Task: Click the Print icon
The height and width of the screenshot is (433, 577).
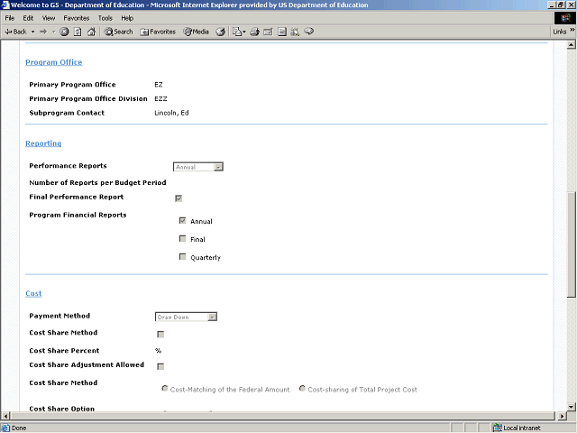Action: coord(254,32)
